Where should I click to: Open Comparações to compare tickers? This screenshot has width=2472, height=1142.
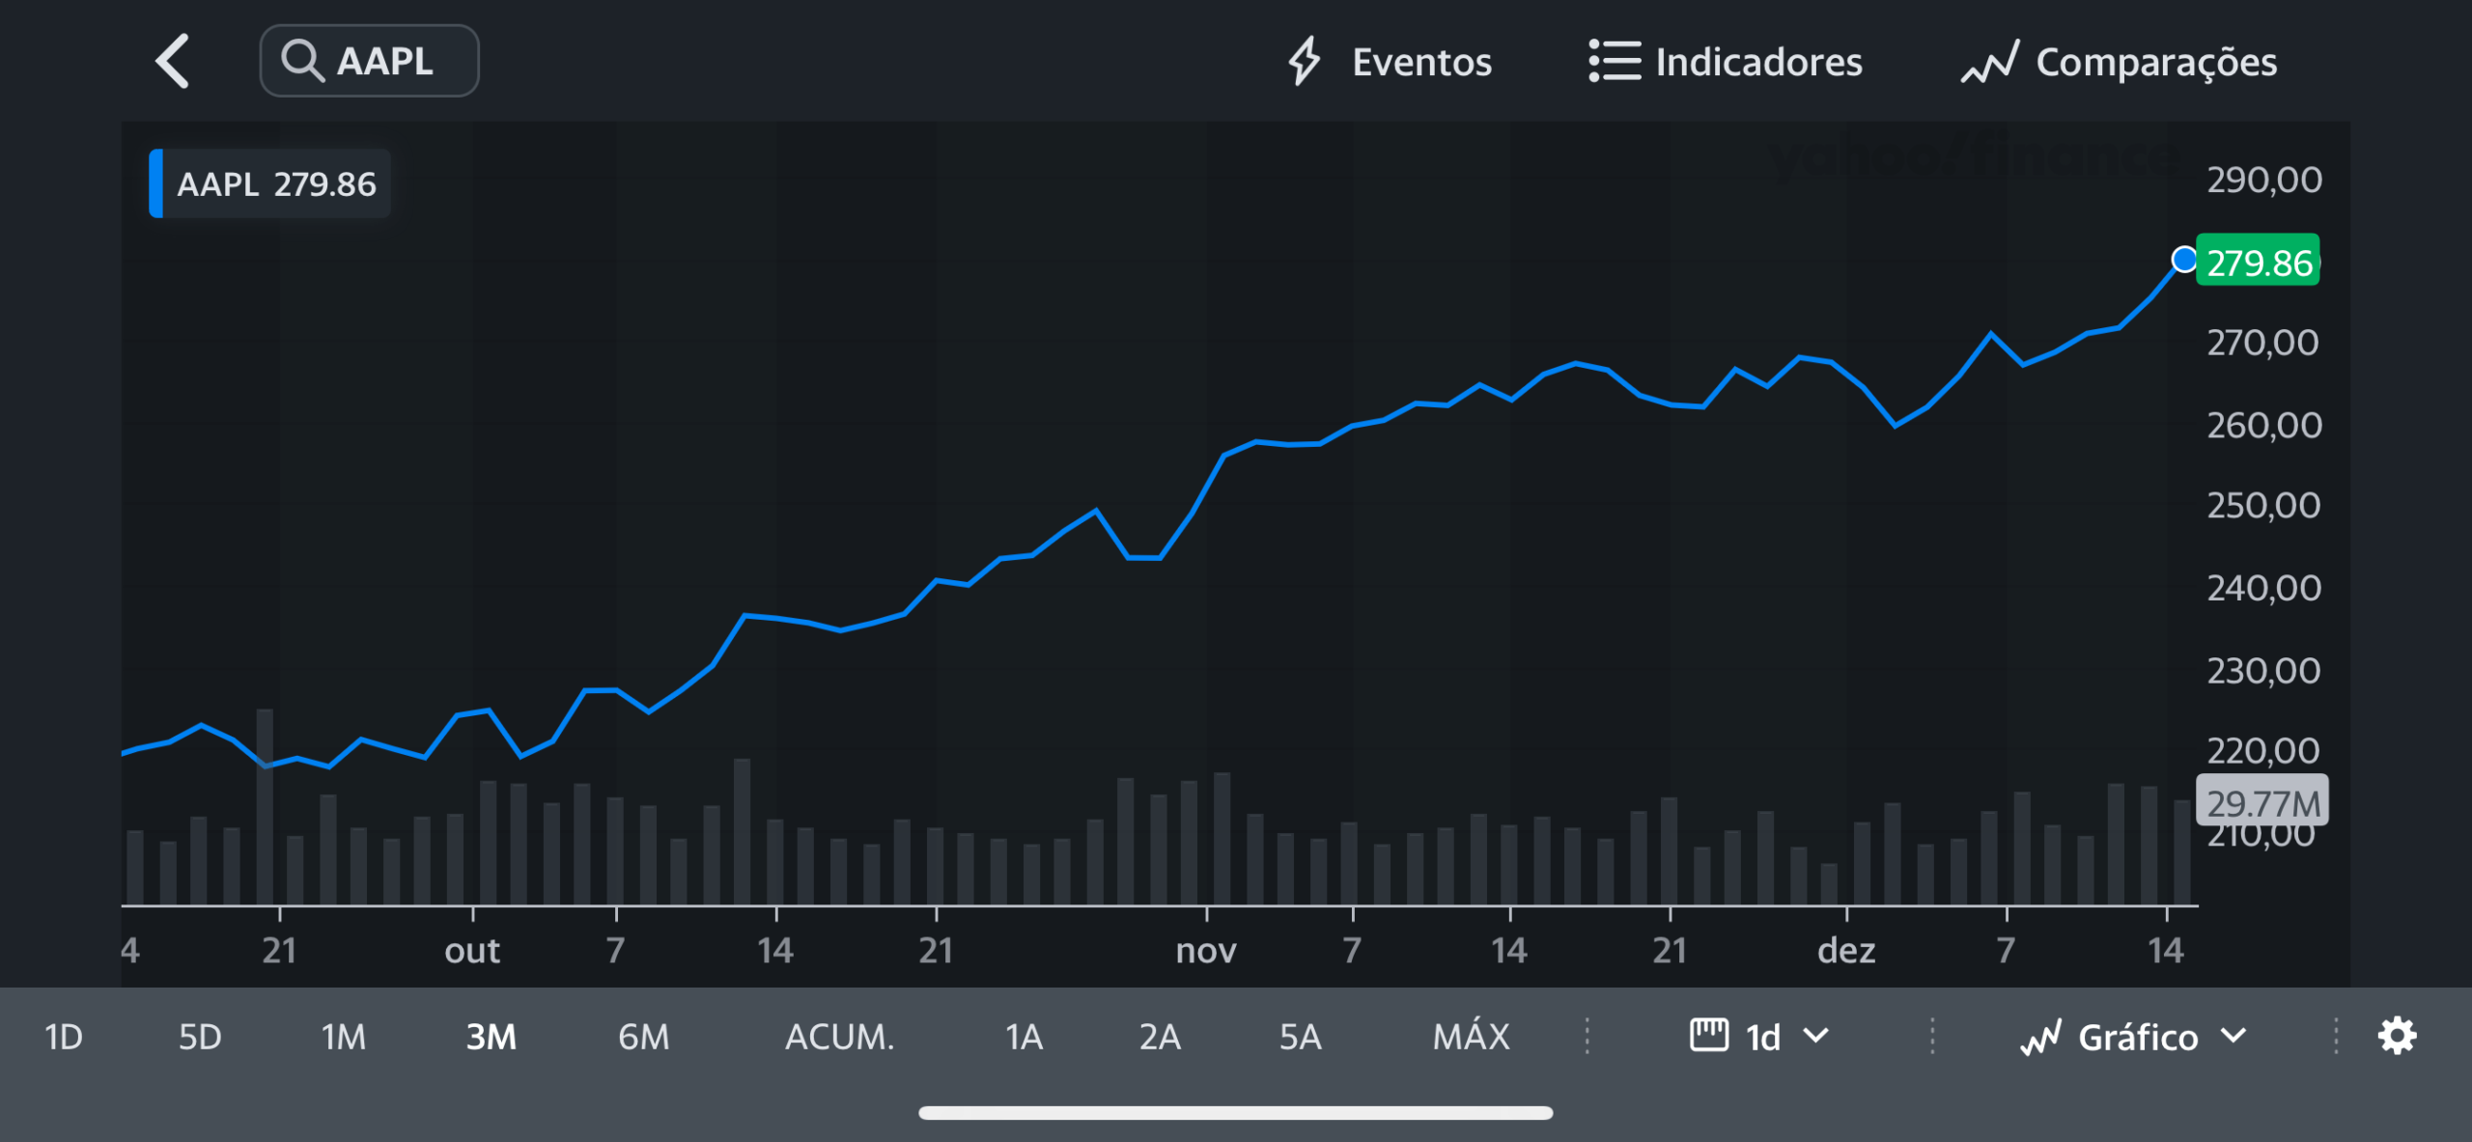(2120, 62)
